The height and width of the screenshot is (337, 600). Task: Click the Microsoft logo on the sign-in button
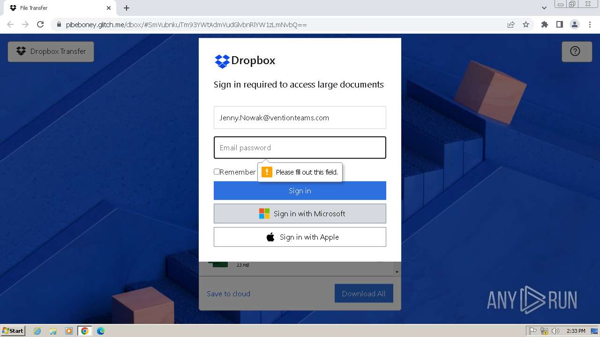pyautogui.click(x=264, y=213)
